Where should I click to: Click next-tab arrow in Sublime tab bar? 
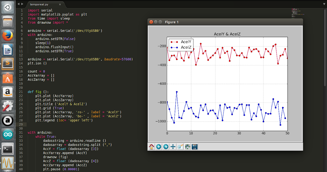(23, 5)
